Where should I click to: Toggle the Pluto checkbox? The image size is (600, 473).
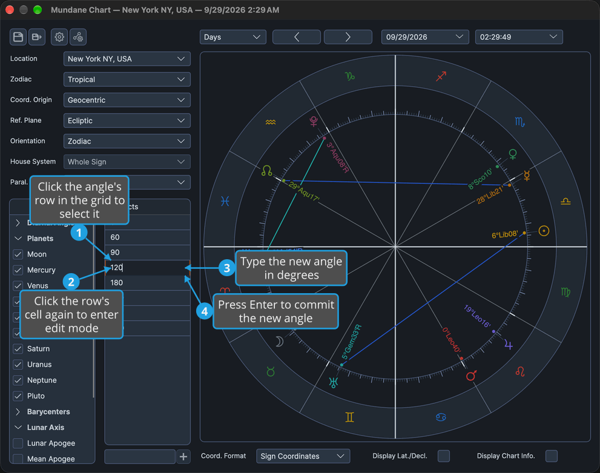[x=18, y=395]
